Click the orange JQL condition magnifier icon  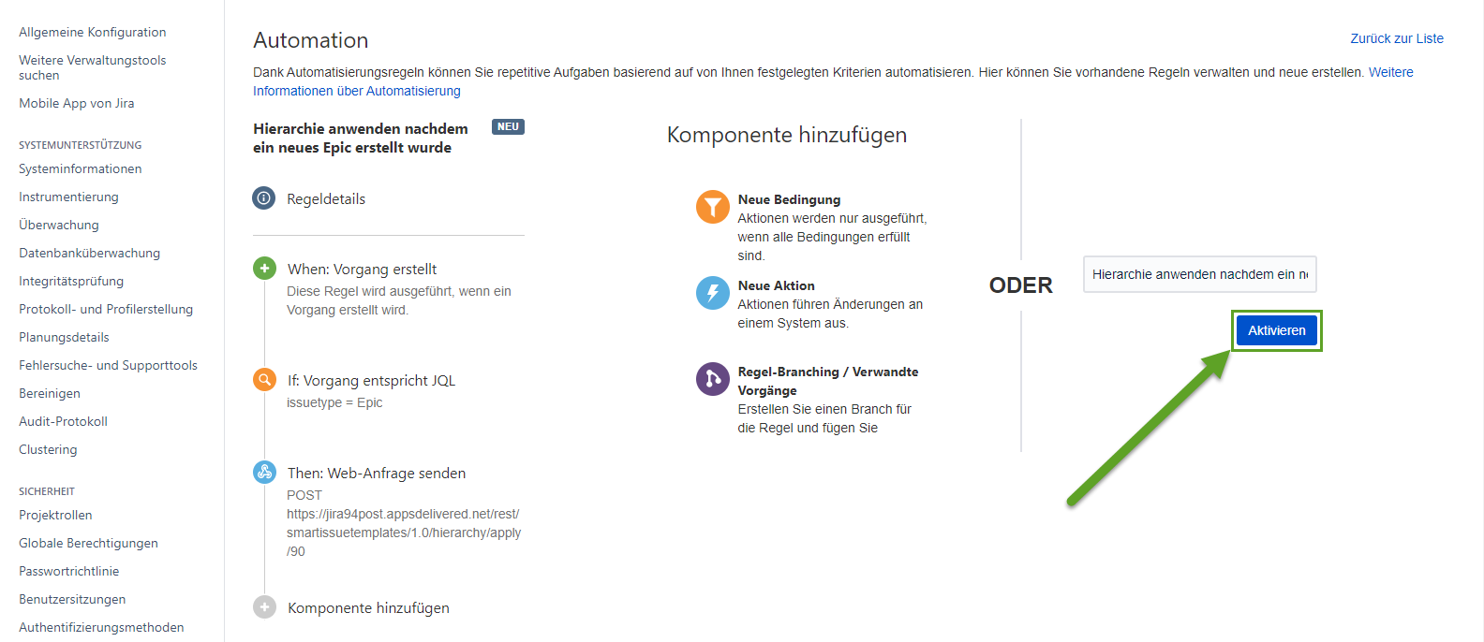pos(264,380)
